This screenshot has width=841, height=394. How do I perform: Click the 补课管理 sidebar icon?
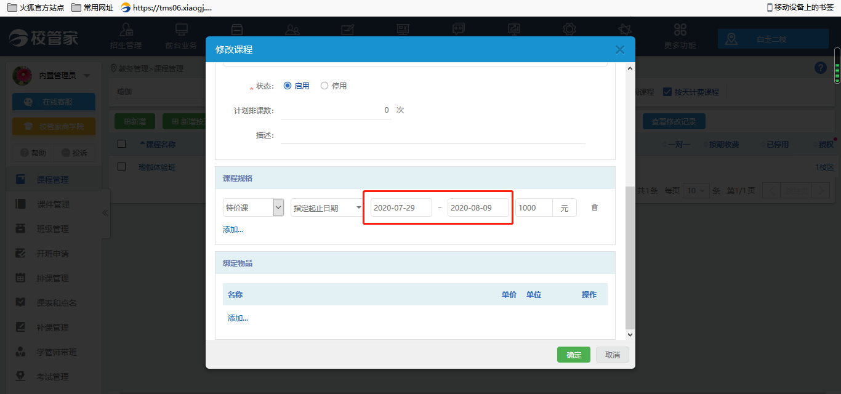coord(20,328)
